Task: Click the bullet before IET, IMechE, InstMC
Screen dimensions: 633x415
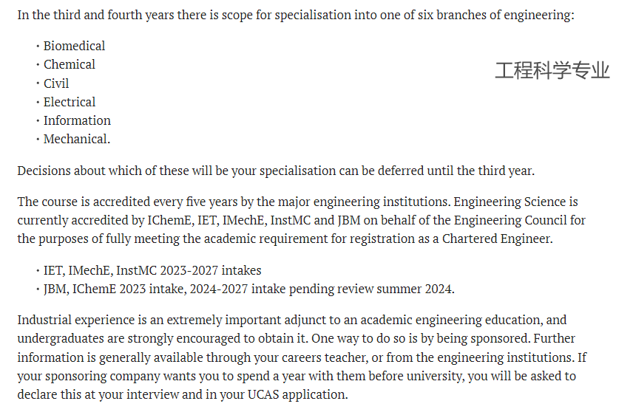Action: coord(38,271)
